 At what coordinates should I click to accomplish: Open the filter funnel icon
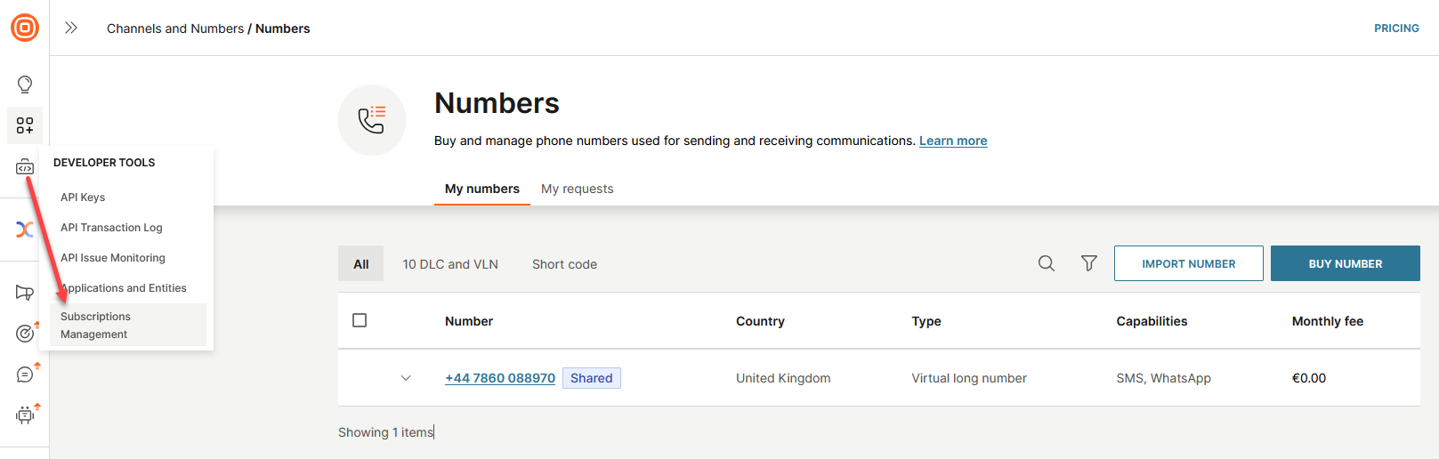pyautogui.click(x=1088, y=263)
